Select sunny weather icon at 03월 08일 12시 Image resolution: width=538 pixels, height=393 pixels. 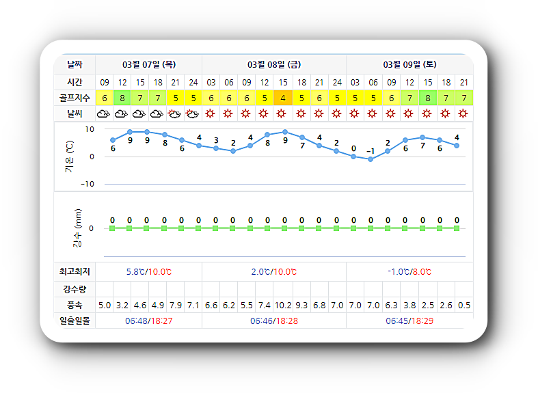pos(264,113)
